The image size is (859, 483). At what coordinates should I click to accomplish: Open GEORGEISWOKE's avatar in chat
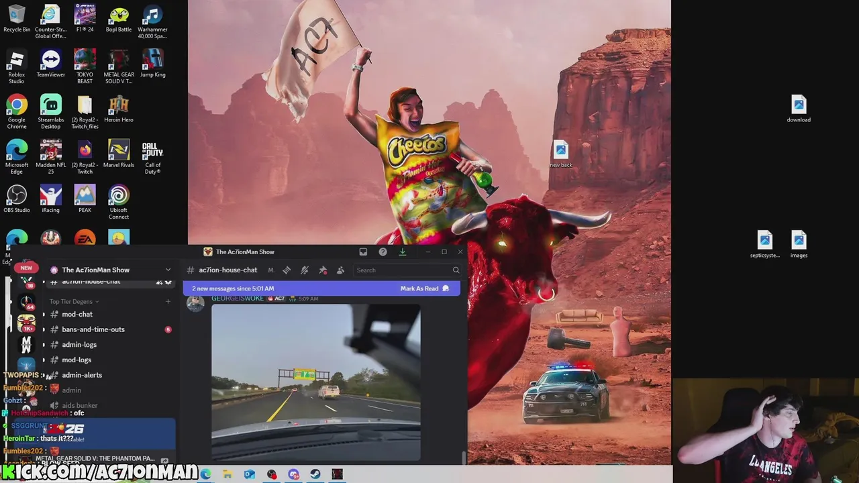click(x=195, y=303)
